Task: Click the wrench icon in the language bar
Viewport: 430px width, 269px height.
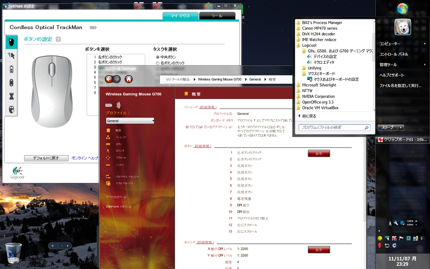Action: tap(396, 223)
